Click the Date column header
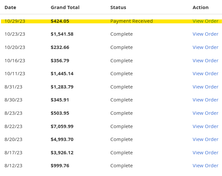222x176 pixels. [x=10, y=7]
